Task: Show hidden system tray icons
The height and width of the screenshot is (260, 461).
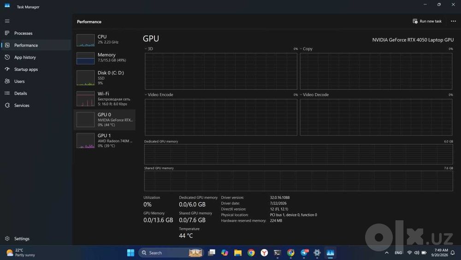Action: (x=387, y=253)
